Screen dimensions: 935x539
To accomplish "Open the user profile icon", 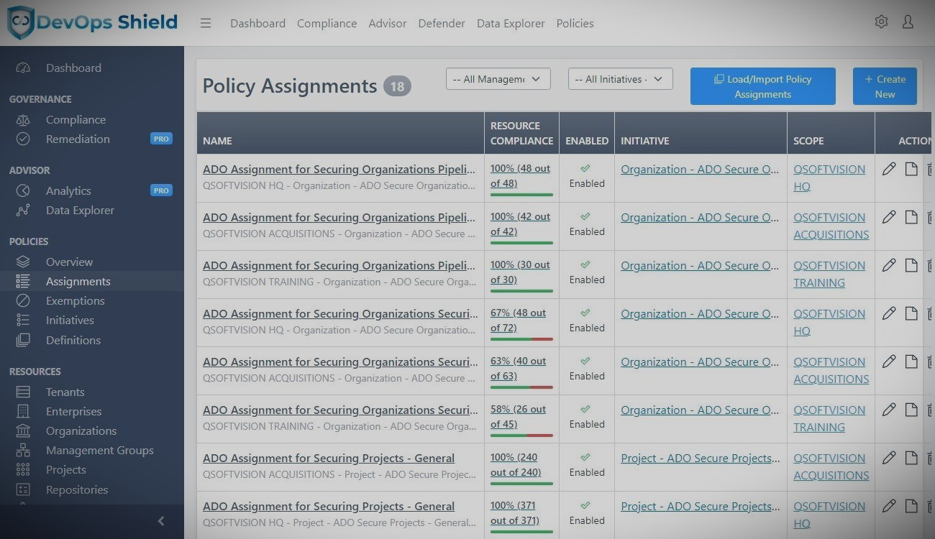I will tap(908, 22).
